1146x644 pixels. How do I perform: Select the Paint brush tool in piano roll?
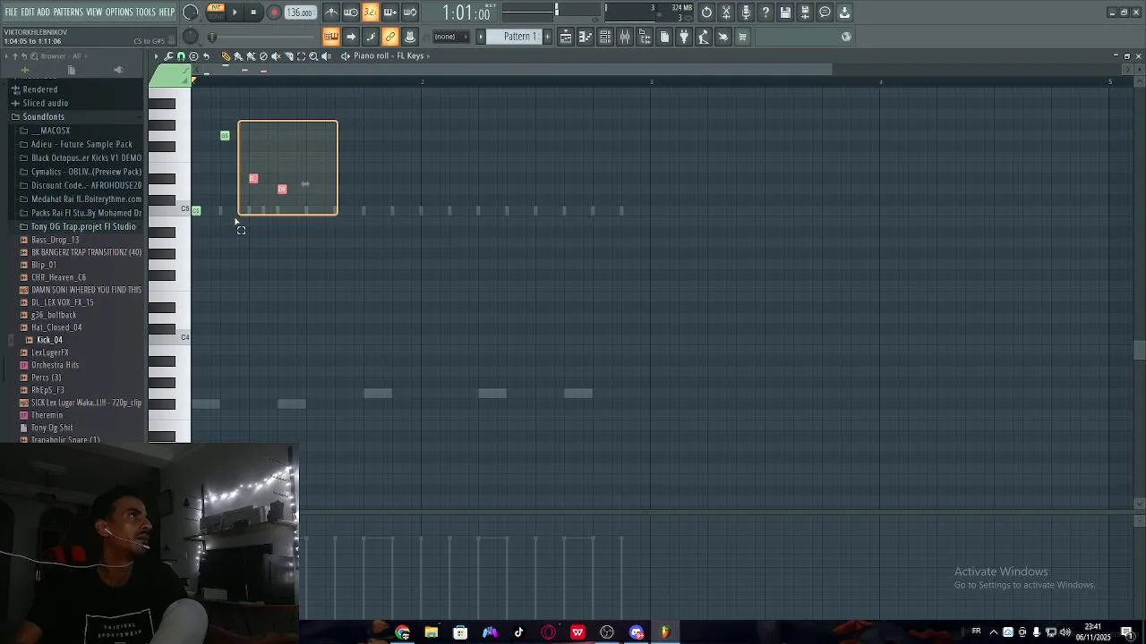coord(238,56)
